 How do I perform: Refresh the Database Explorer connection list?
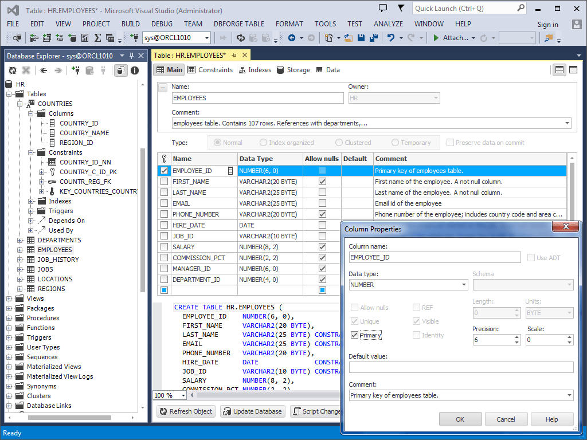13,70
